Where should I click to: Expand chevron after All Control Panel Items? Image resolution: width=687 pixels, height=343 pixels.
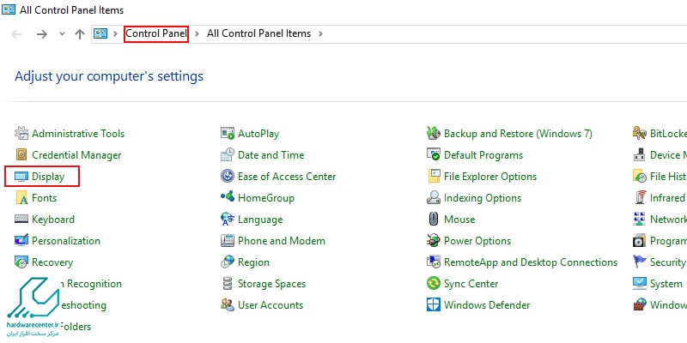tap(320, 33)
